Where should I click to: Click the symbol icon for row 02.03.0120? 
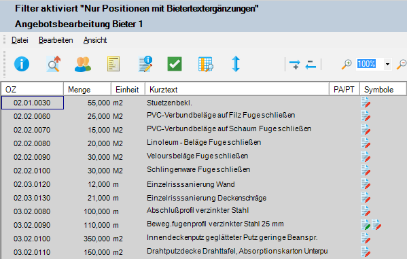(366, 184)
